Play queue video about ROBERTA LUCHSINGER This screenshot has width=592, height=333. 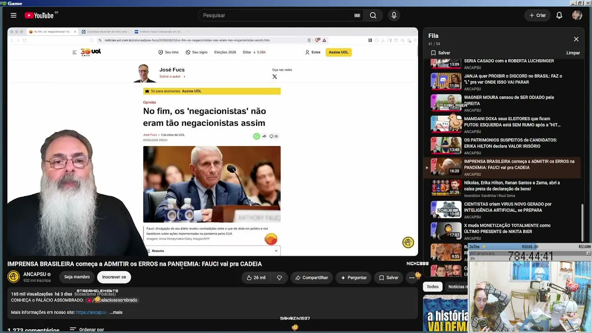click(509, 61)
